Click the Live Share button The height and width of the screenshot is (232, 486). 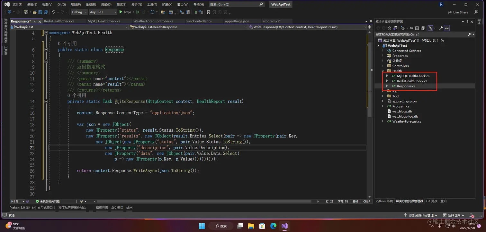[x=458, y=12]
